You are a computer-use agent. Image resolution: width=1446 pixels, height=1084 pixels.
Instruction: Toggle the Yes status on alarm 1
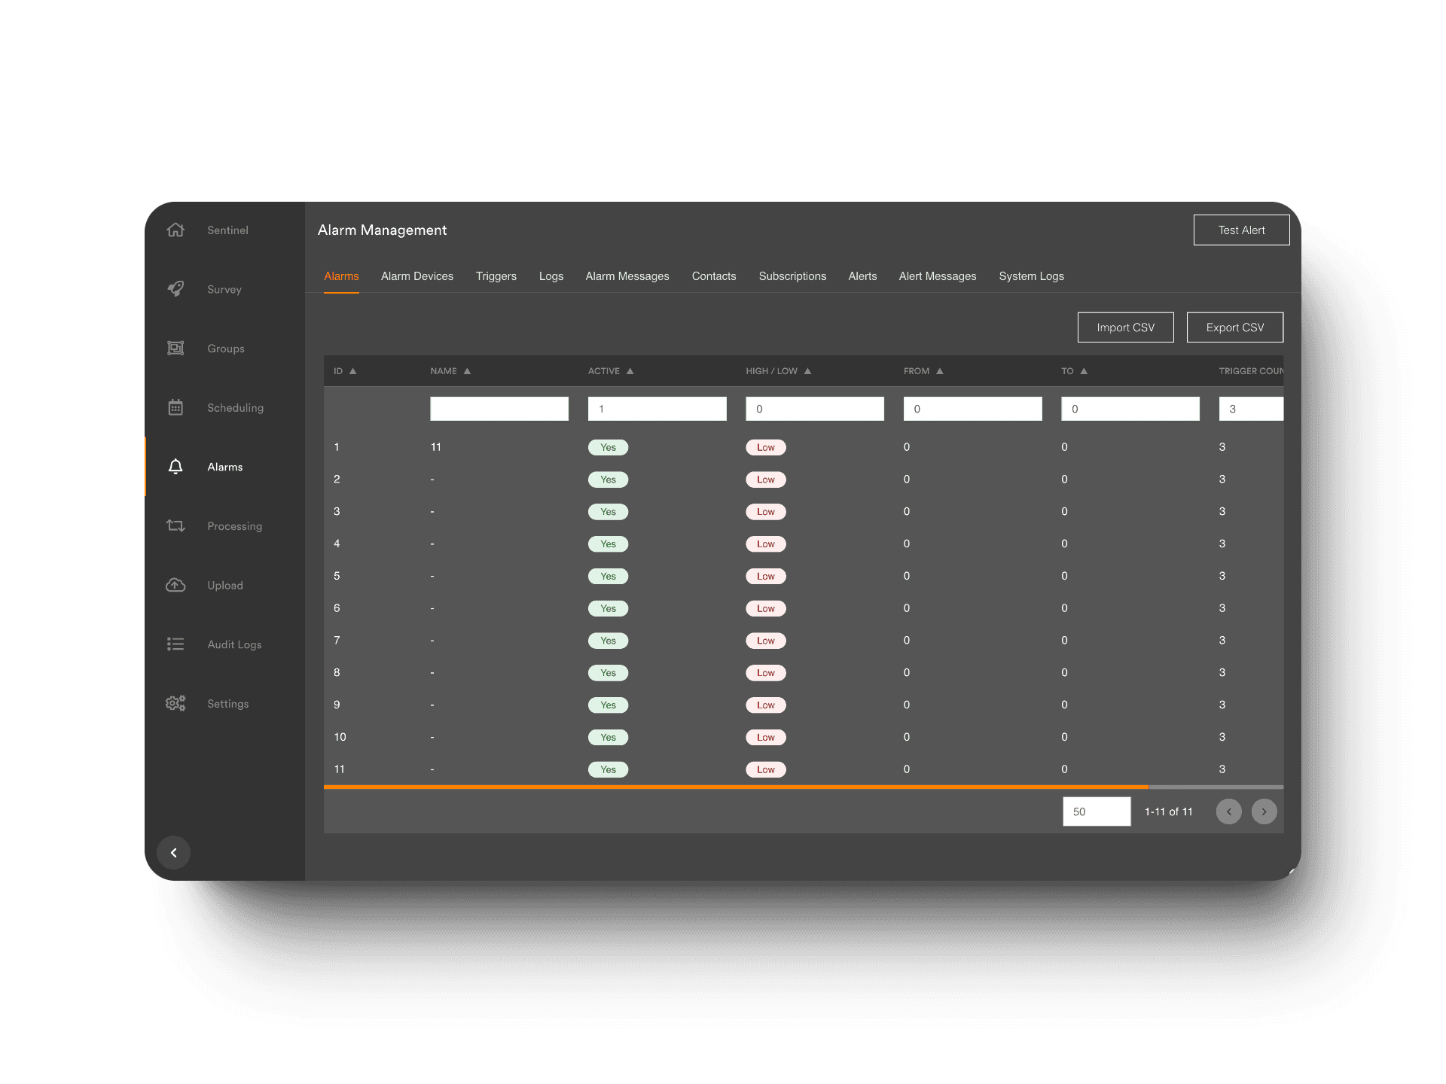tap(607, 446)
